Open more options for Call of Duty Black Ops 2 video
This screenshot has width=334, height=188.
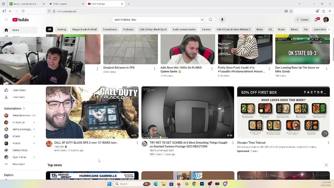(137, 143)
